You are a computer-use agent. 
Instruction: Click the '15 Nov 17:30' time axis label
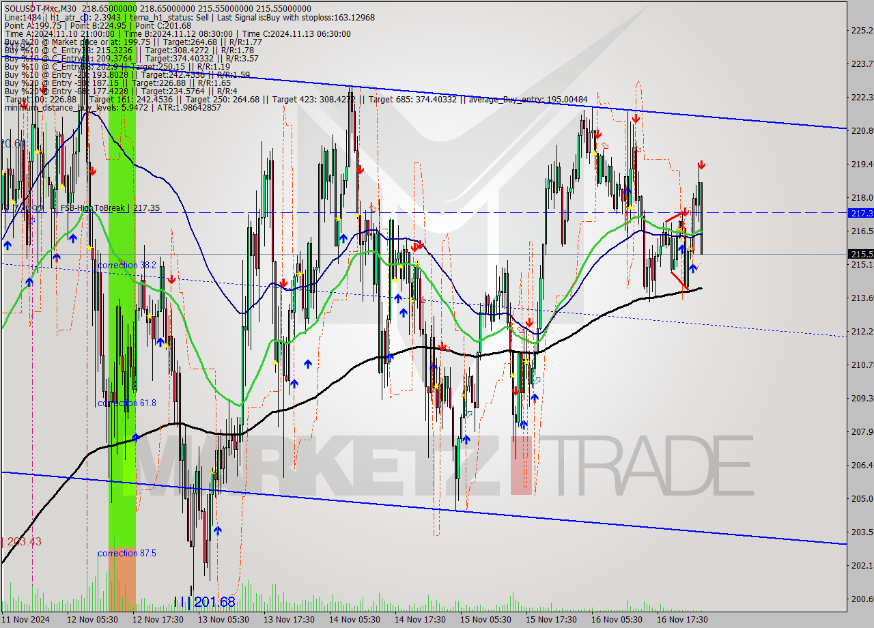point(551,620)
